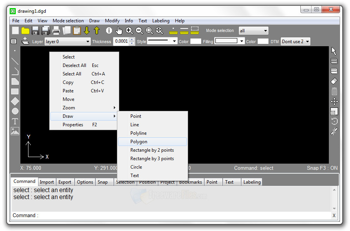This screenshot has height=231, width=350.
Task: Click the Zoom in magnifier
Action: (129, 30)
